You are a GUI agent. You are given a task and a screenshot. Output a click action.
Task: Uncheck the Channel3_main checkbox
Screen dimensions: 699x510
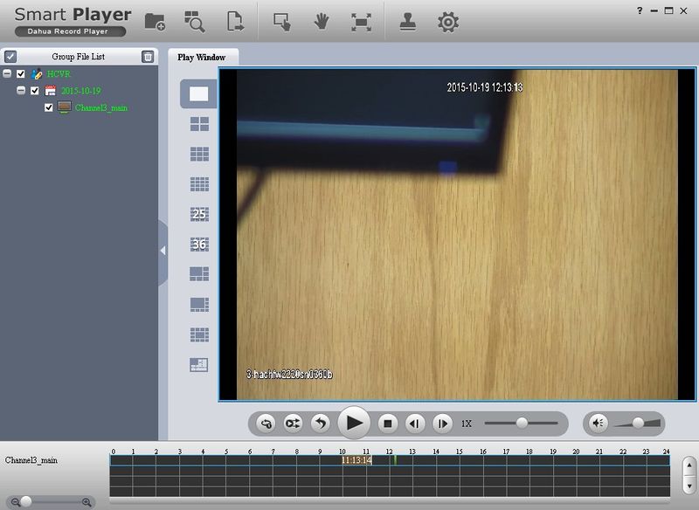[x=49, y=107]
